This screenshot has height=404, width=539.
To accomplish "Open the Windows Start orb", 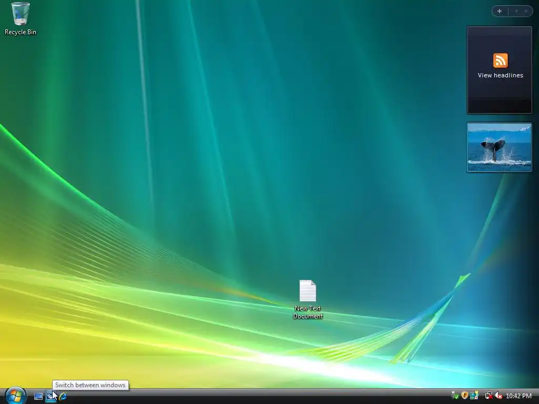I will (15, 396).
